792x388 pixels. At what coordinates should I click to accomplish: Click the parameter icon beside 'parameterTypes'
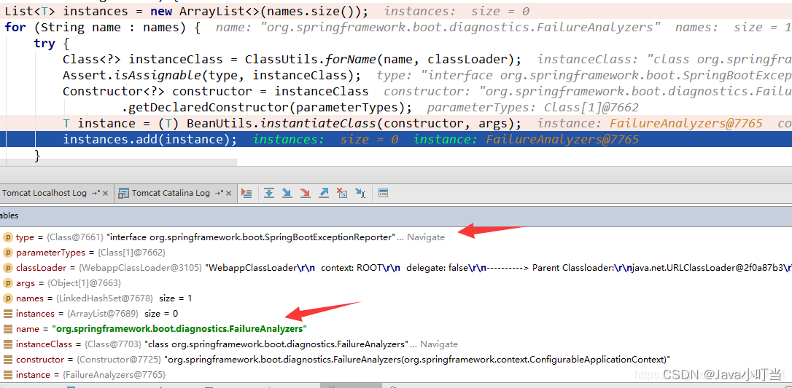point(8,253)
